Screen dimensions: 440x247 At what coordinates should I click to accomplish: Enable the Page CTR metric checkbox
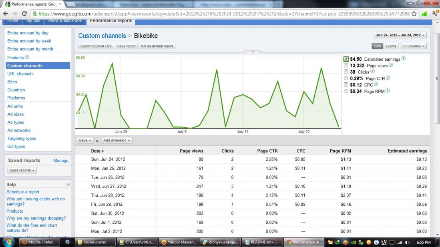[346, 78]
